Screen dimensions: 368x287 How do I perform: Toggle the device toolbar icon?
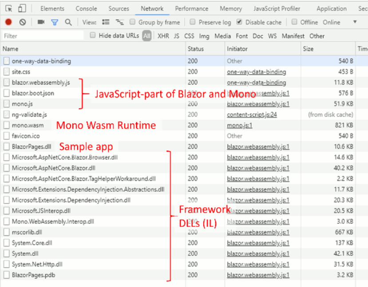[22, 9]
